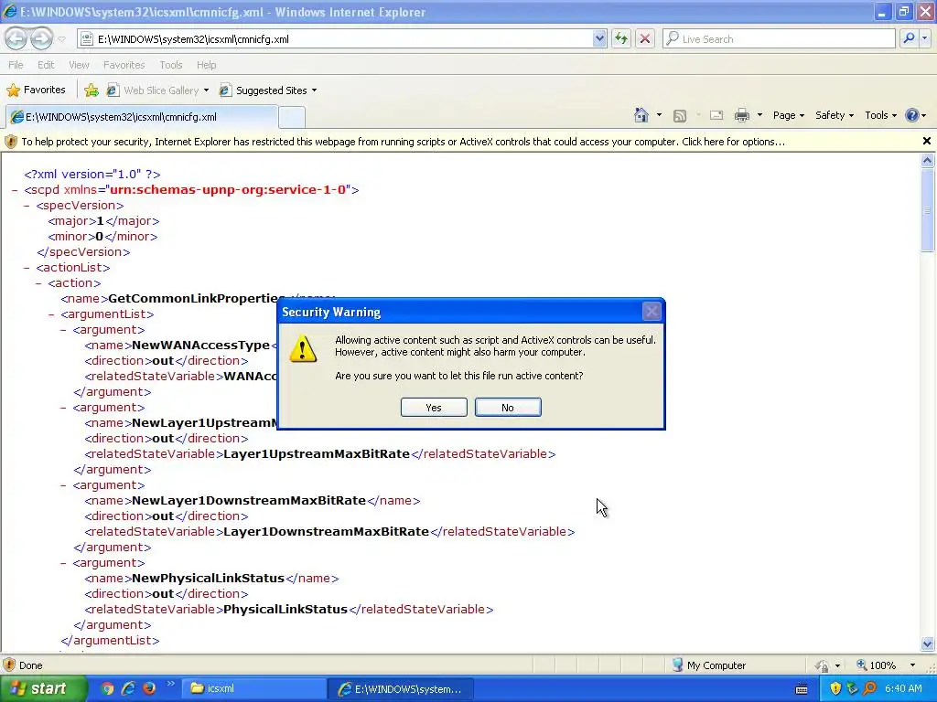Click the RSS Feeds icon
Viewport: 937px width, 702px height.
[680, 116]
